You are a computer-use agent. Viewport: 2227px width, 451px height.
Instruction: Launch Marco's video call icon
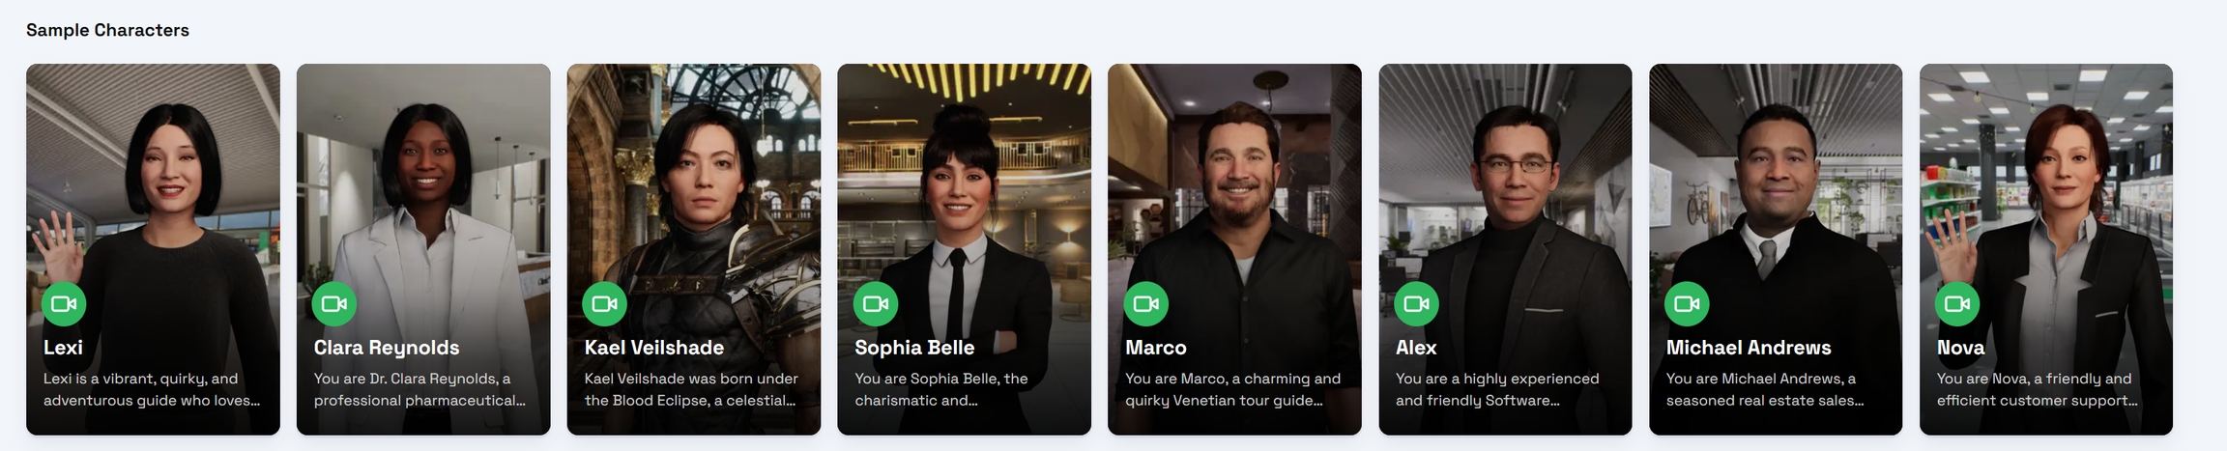[x=1146, y=304]
